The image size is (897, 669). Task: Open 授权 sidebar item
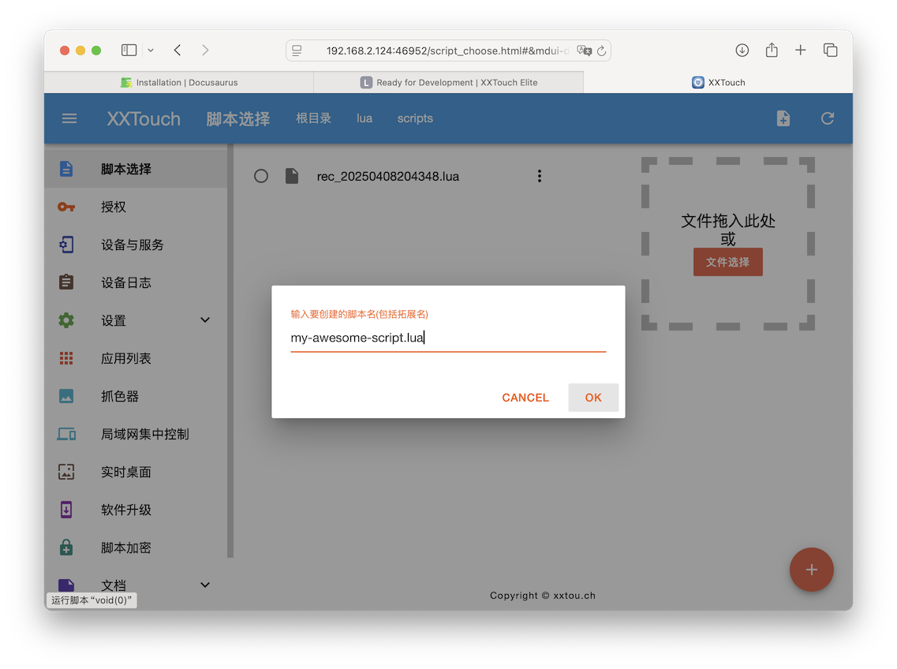point(136,207)
